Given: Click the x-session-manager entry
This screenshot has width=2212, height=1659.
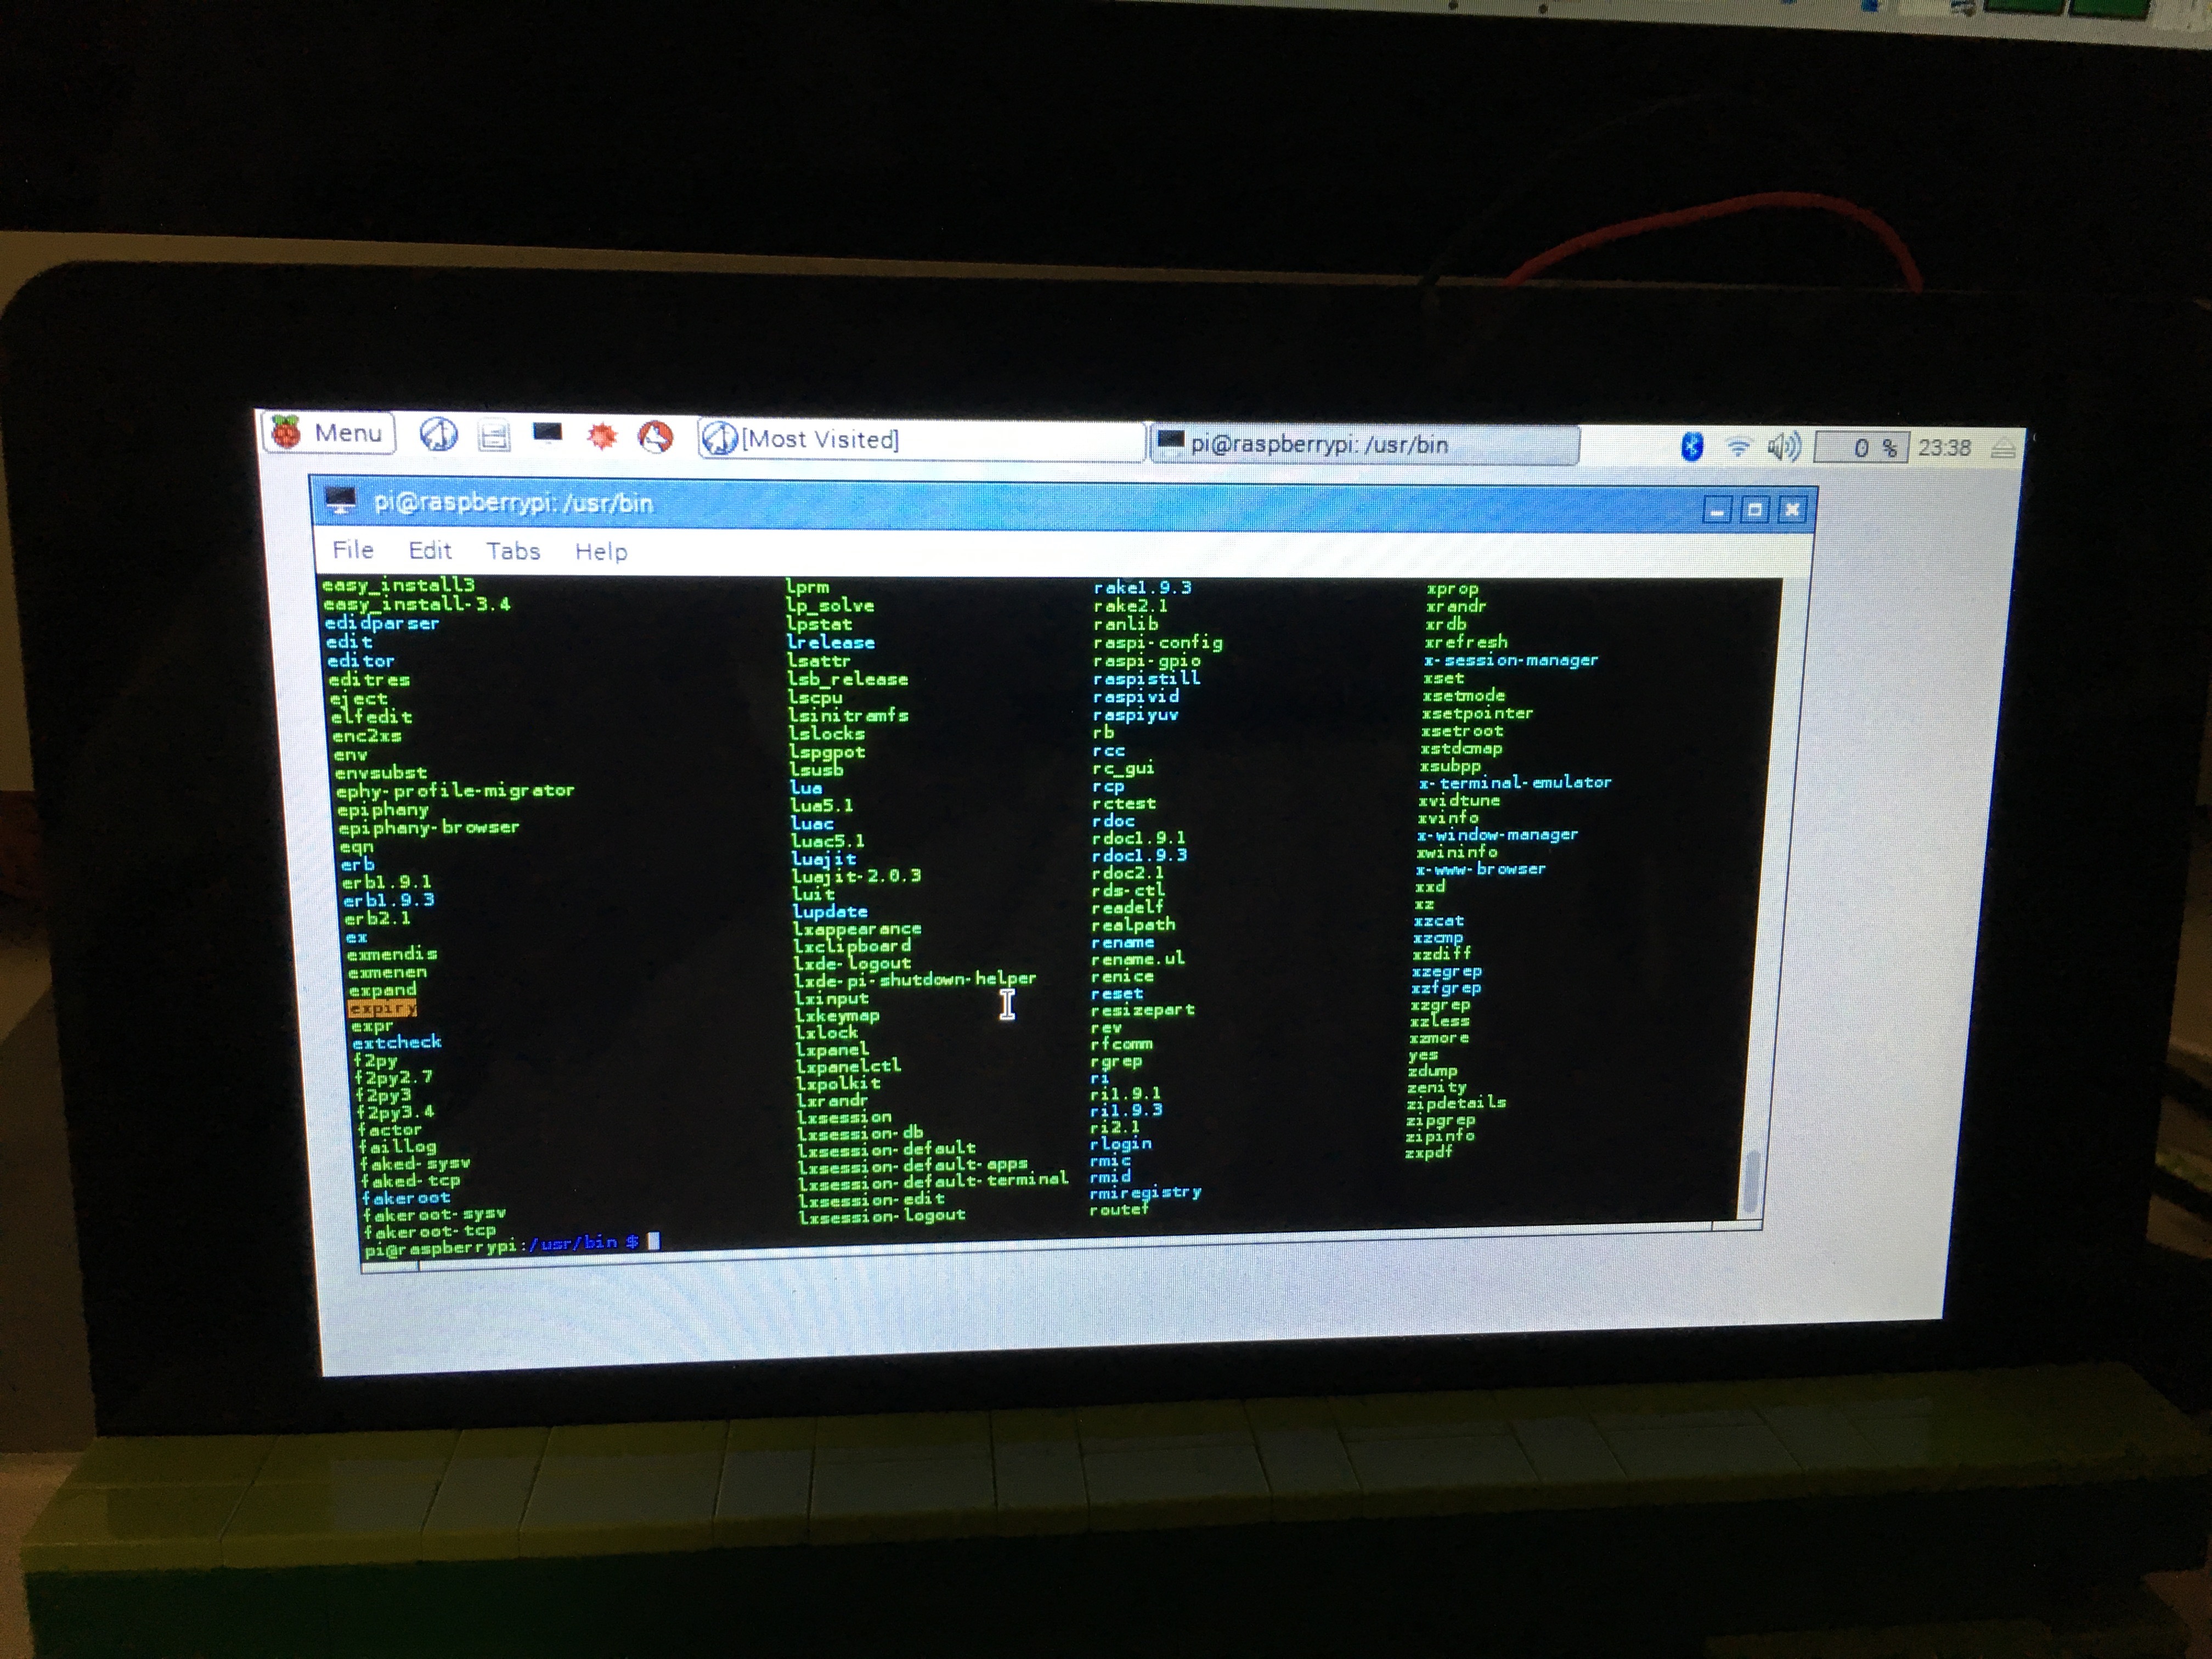Looking at the screenshot, I should click(1510, 660).
